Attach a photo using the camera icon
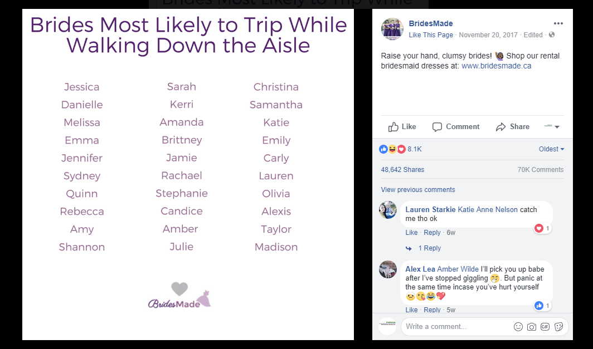The image size is (593, 349). tap(531, 327)
